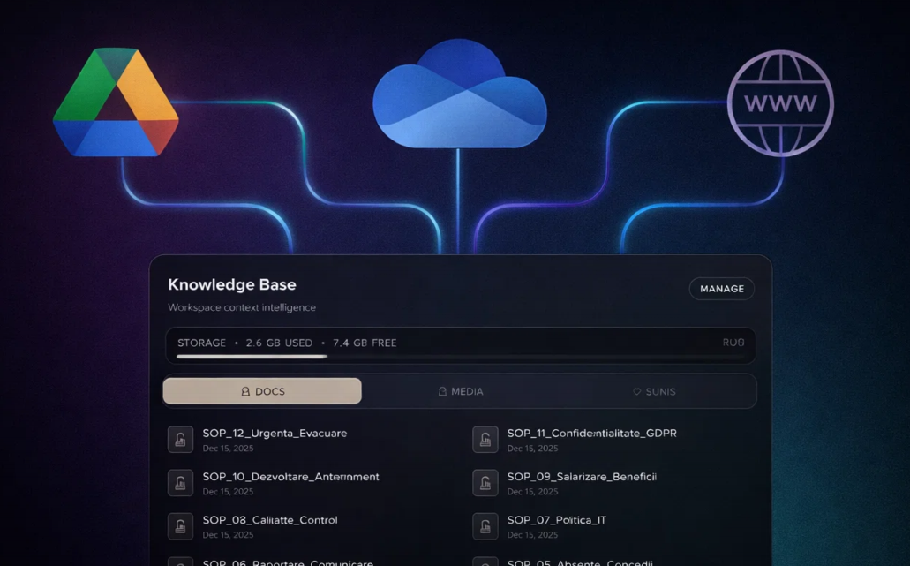Click the Google Drive logo
Screen dimensions: 910x566
[x=116, y=102]
